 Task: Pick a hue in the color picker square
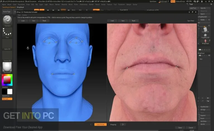click(7, 81)
